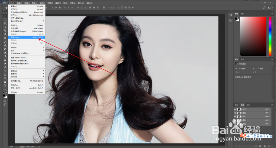Open the 窗口(W) menu in menu bar
Viewport: 276px width, 148px height.
[x=81, y=3]
